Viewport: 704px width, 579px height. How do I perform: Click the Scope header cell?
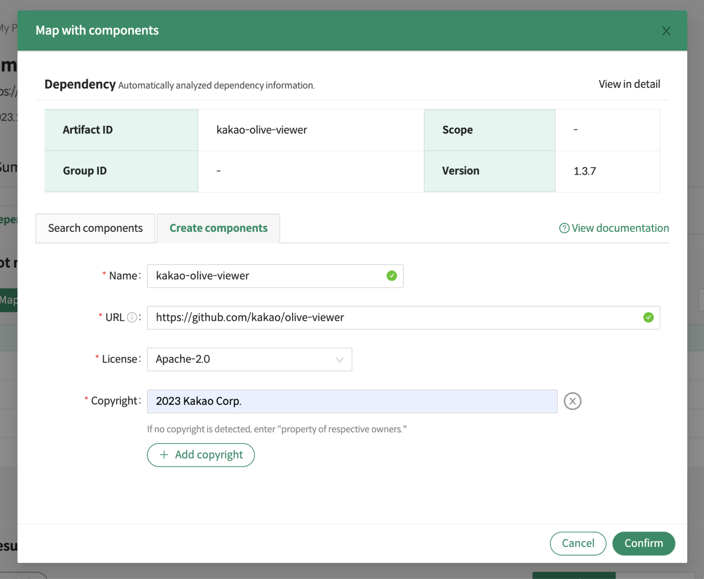489,130
